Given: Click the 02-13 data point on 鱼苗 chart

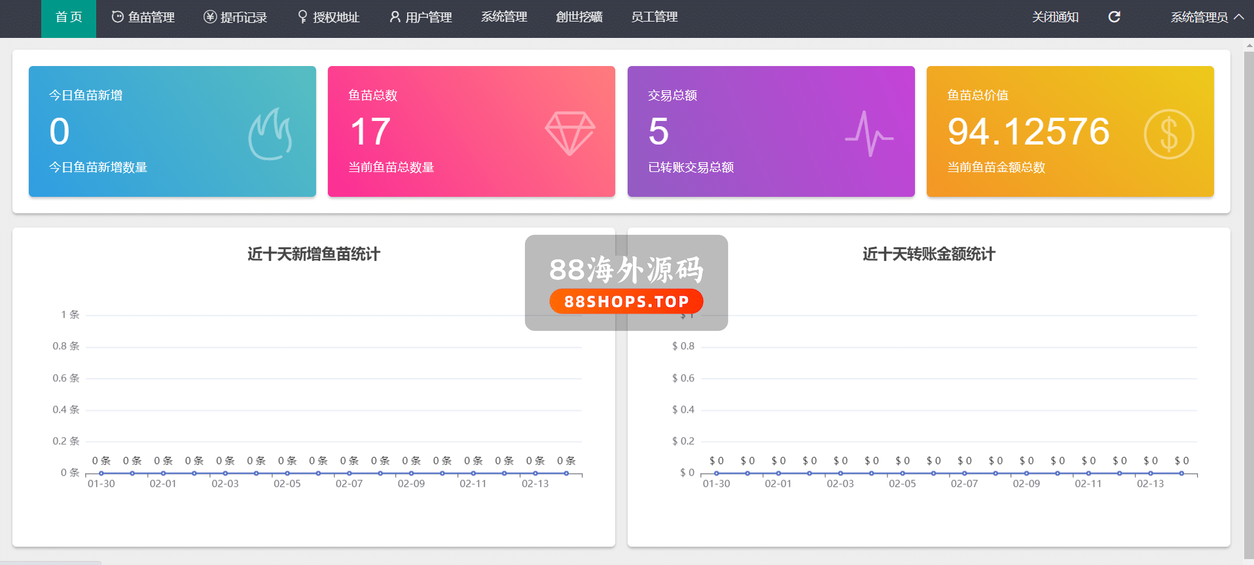Looking at the screenshot, I should pyautogui.click(x=535, y=473).
